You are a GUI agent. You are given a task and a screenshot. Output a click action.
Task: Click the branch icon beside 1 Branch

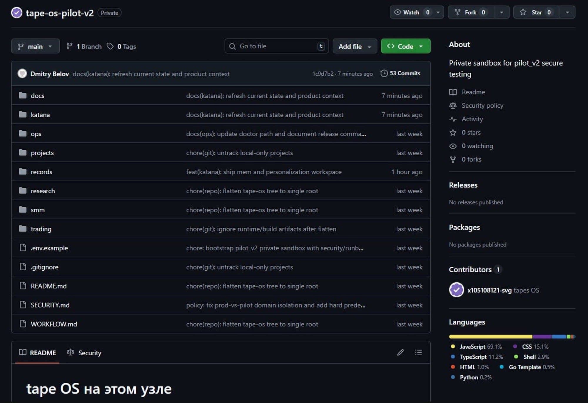pos(69,46)
